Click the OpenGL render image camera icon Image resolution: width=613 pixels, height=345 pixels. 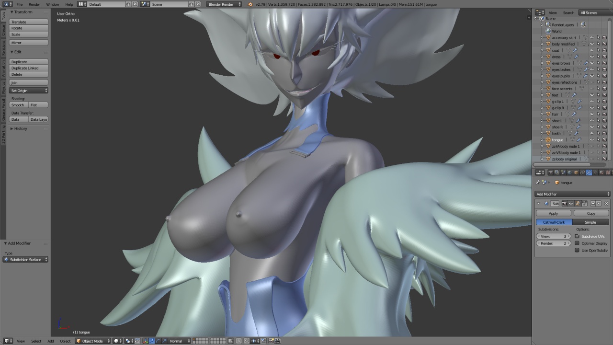[271, 341]
